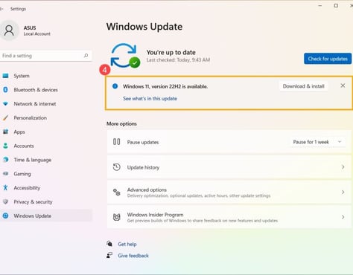Click the Bluetooth & devices icon
This screenshot has width=353, height=275.
[5, 90]
